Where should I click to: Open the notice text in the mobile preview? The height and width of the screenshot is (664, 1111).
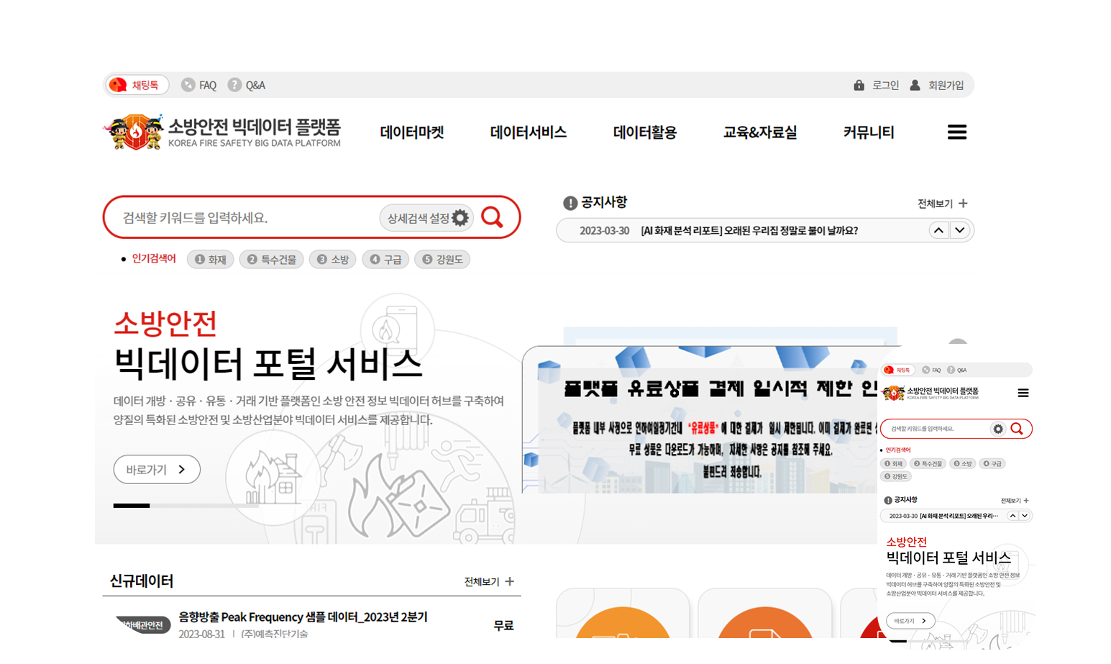click(959, 516)
